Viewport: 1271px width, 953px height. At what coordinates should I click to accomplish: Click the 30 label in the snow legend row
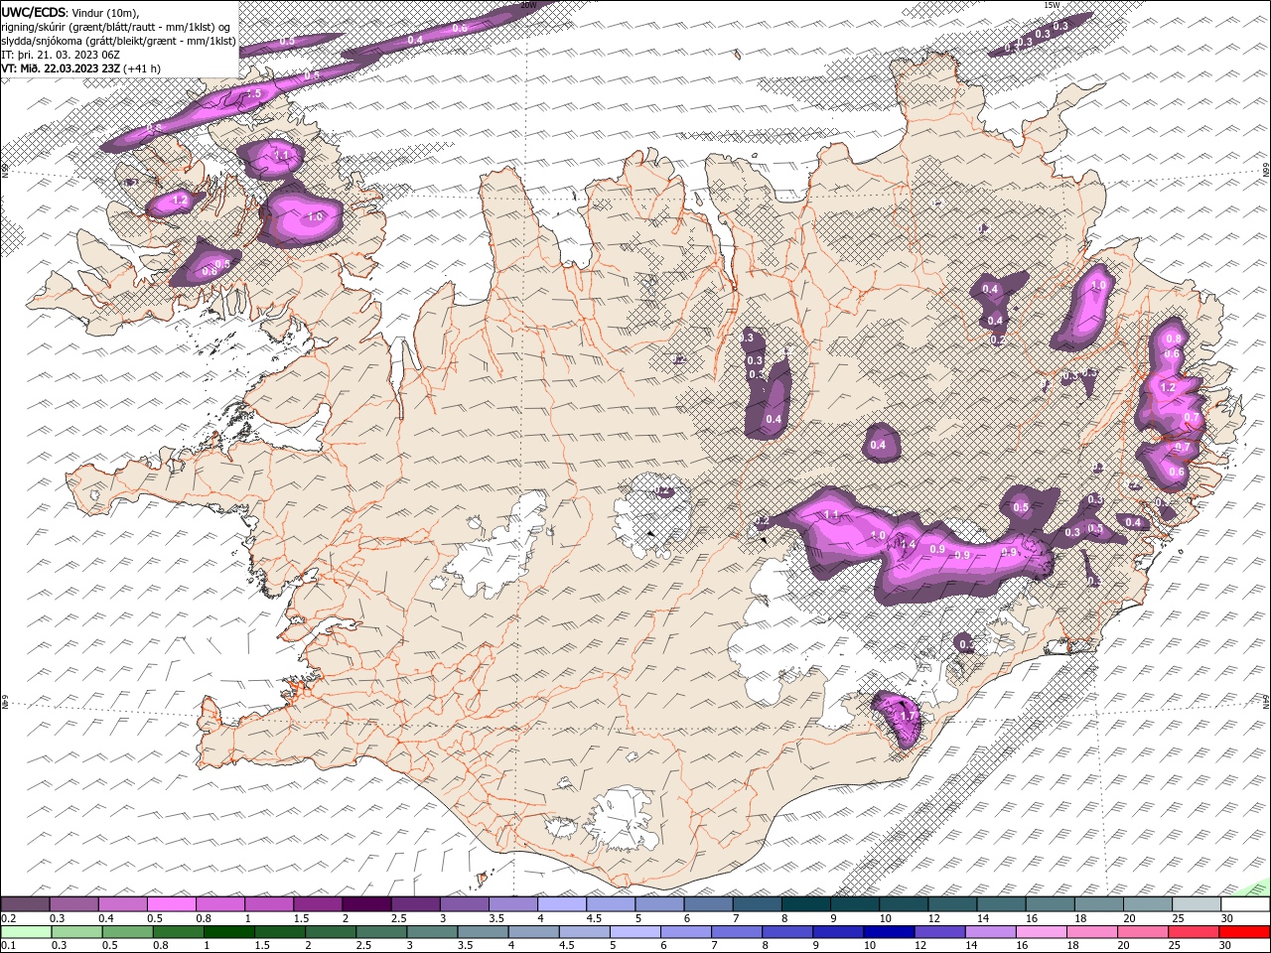1227,918
